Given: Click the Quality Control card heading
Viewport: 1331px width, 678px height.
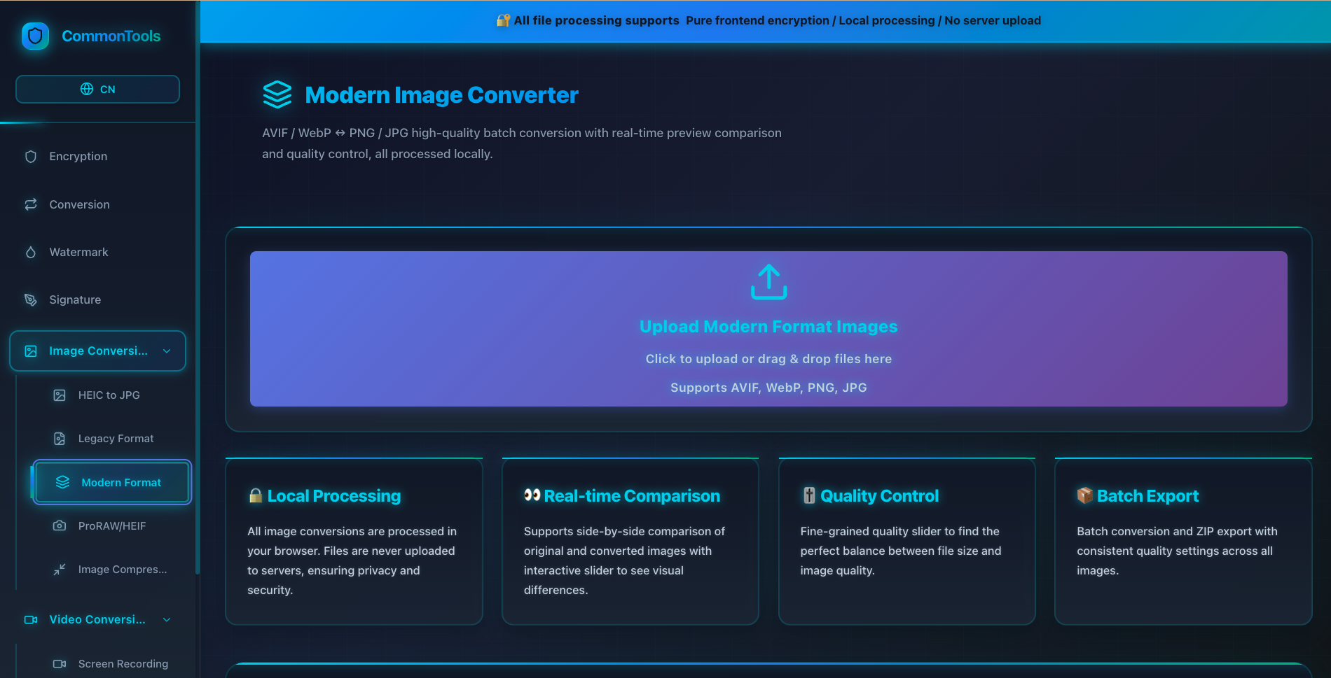Looking at the screenshot, I should tap(879, 495).
